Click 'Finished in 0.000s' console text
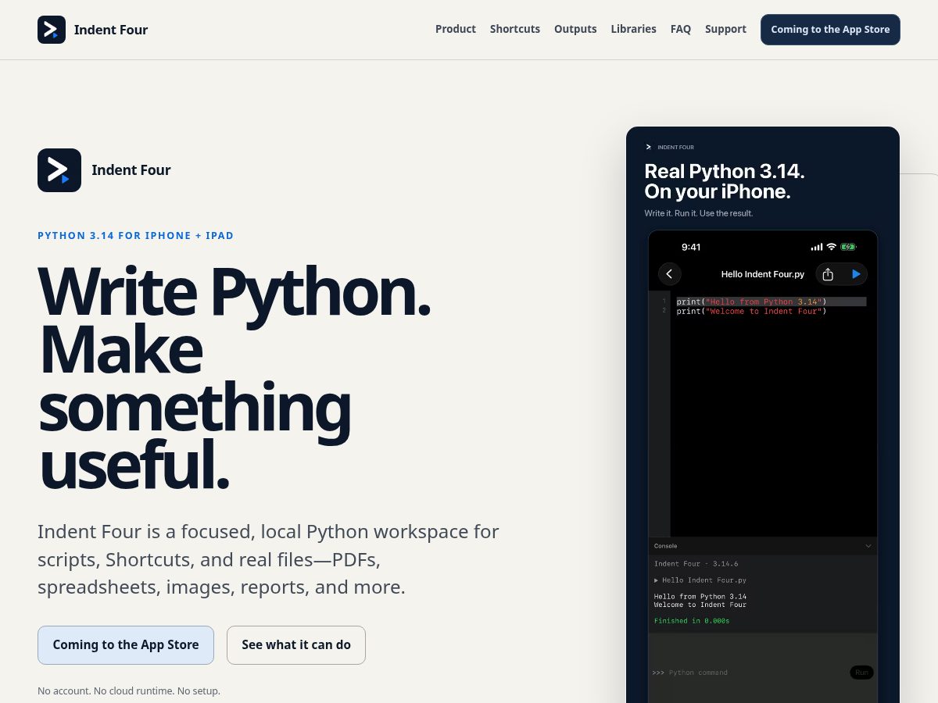This screenshot has height=703, width=938. 692,621
